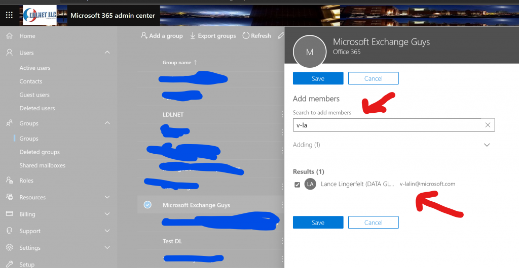Click the Home house icon

(10, 35)
